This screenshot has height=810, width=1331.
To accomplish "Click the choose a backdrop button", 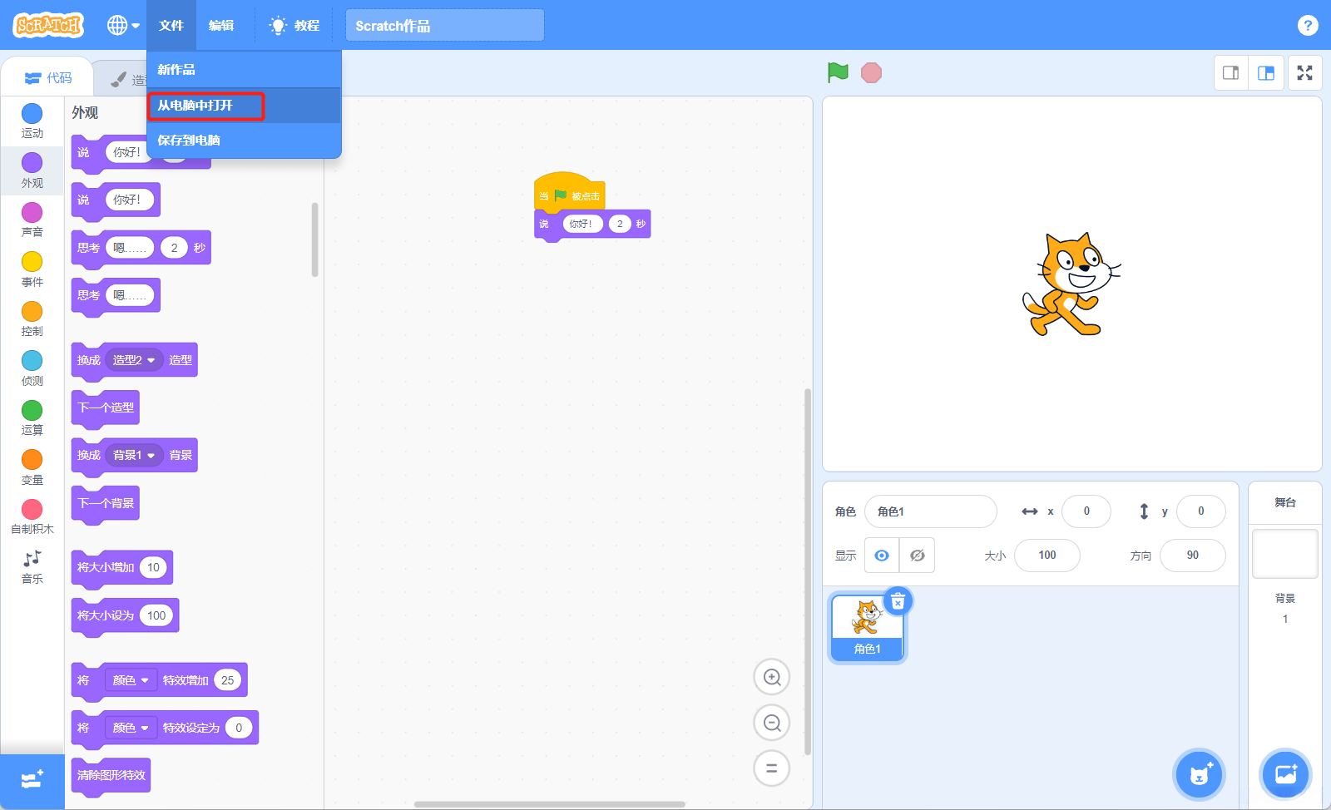I will tap(1285, 775).
